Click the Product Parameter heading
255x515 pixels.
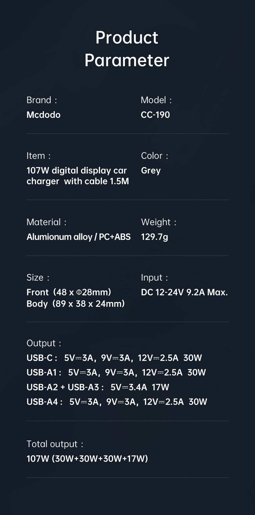(127, 49)
